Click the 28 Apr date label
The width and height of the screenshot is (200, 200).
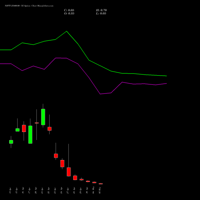pyautogui.click(x=74, y=190)
